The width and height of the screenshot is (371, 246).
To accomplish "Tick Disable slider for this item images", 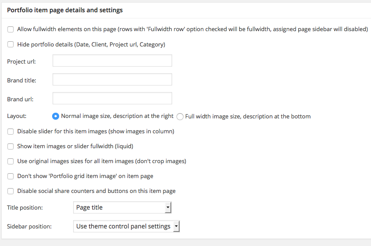I will [x=11, y=132].
